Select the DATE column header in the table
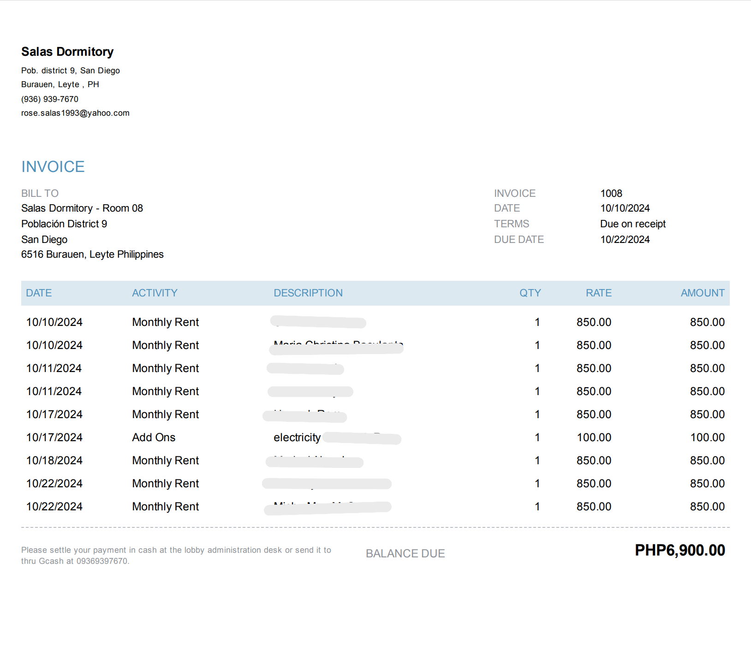 point(39,293)
